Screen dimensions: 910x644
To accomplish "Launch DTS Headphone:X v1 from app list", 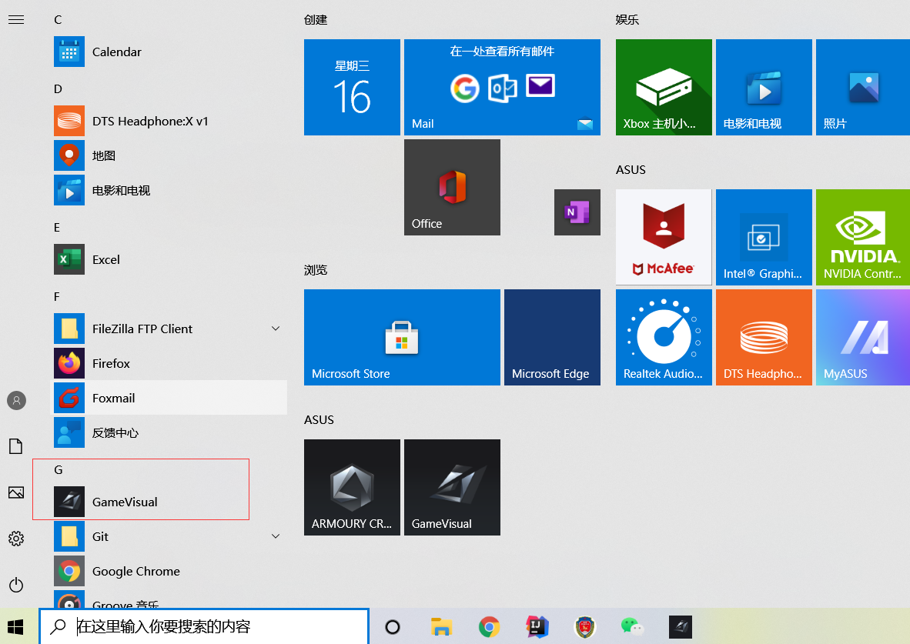I will (170, 121).
